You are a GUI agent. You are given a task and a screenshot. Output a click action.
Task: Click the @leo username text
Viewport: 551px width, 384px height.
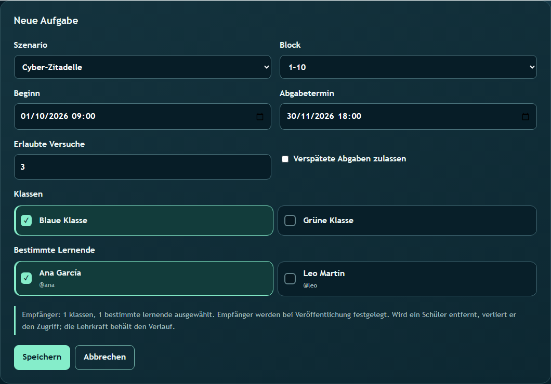(310, 285)
